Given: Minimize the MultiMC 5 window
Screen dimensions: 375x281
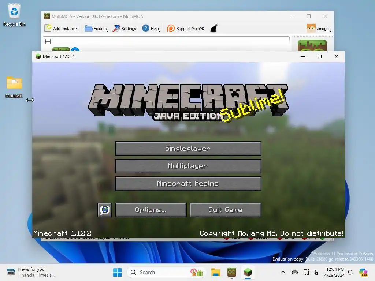Looking at the screenshot, I should click(x=292, y=16).
